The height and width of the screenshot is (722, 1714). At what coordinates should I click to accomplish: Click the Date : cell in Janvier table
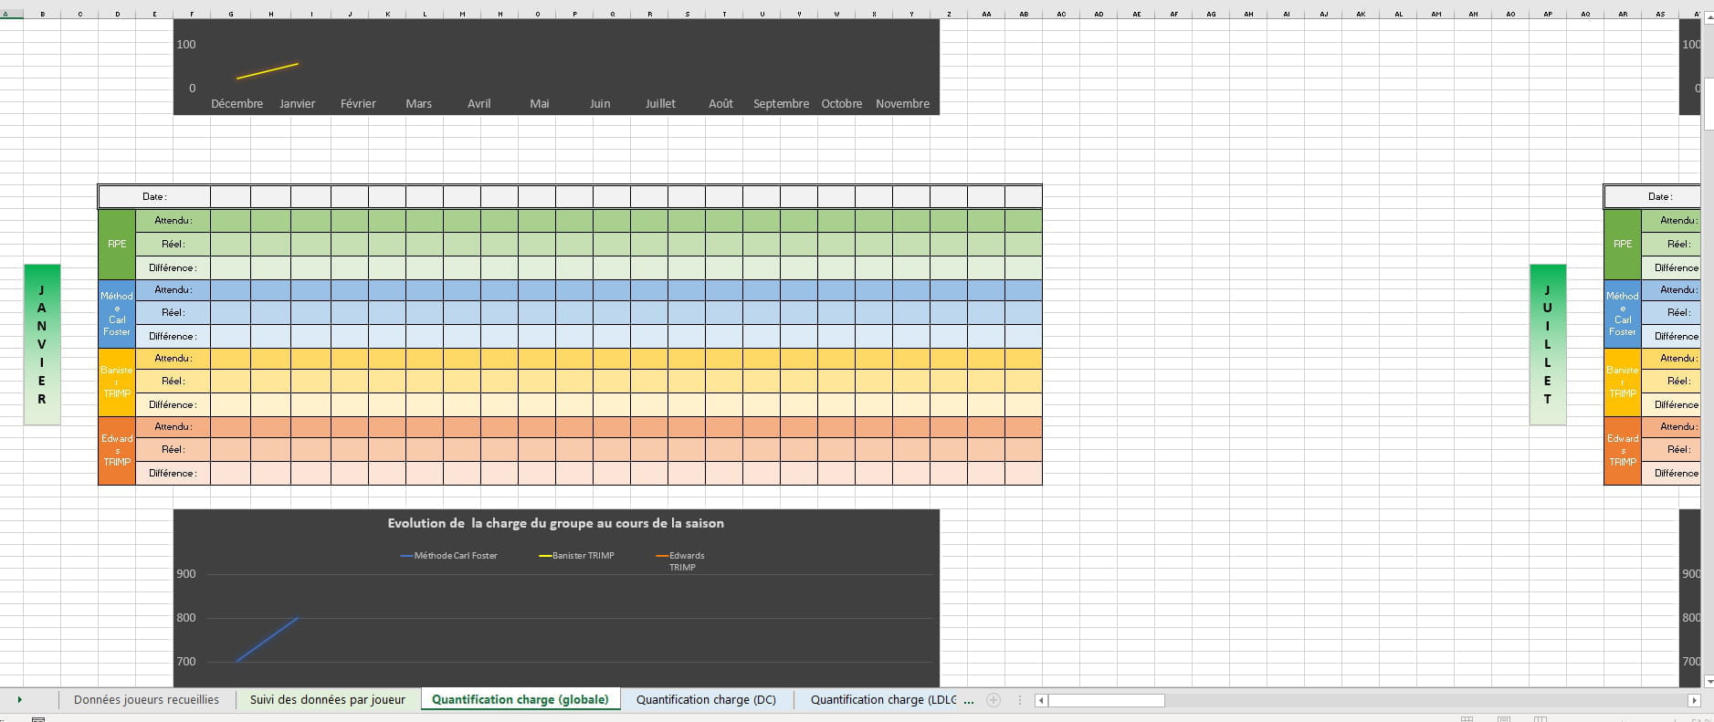154,196
